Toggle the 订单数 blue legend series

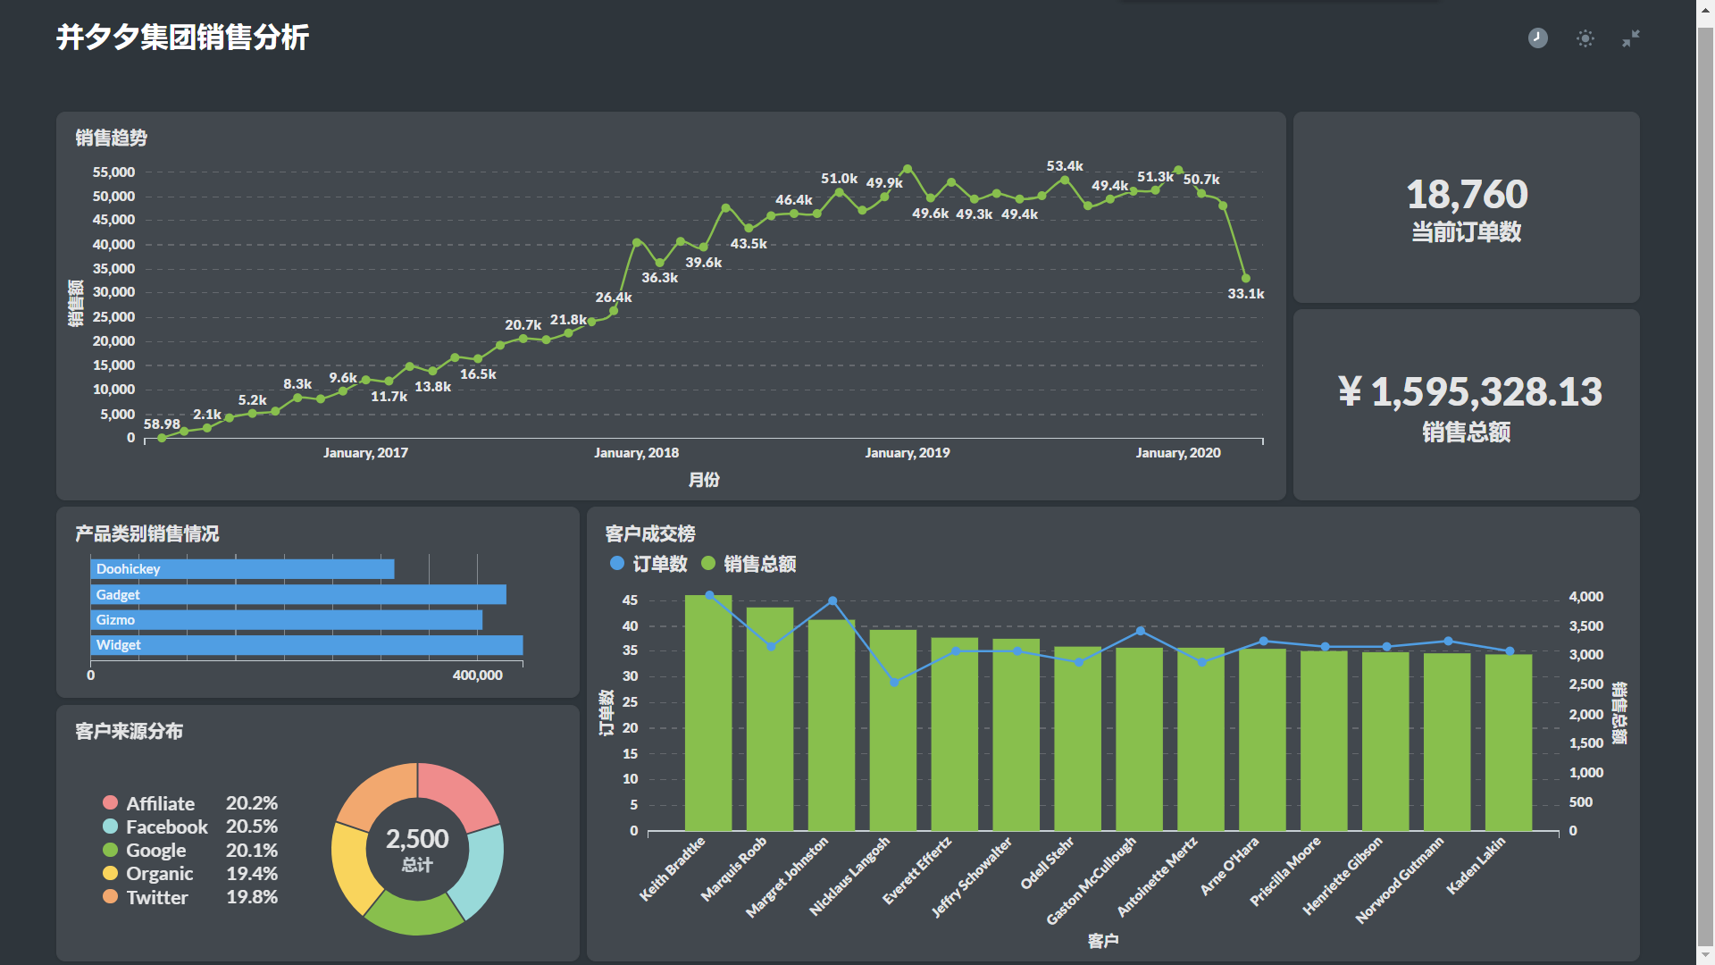tap(649, 564)
